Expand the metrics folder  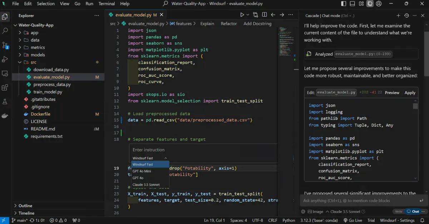point(38,47)
